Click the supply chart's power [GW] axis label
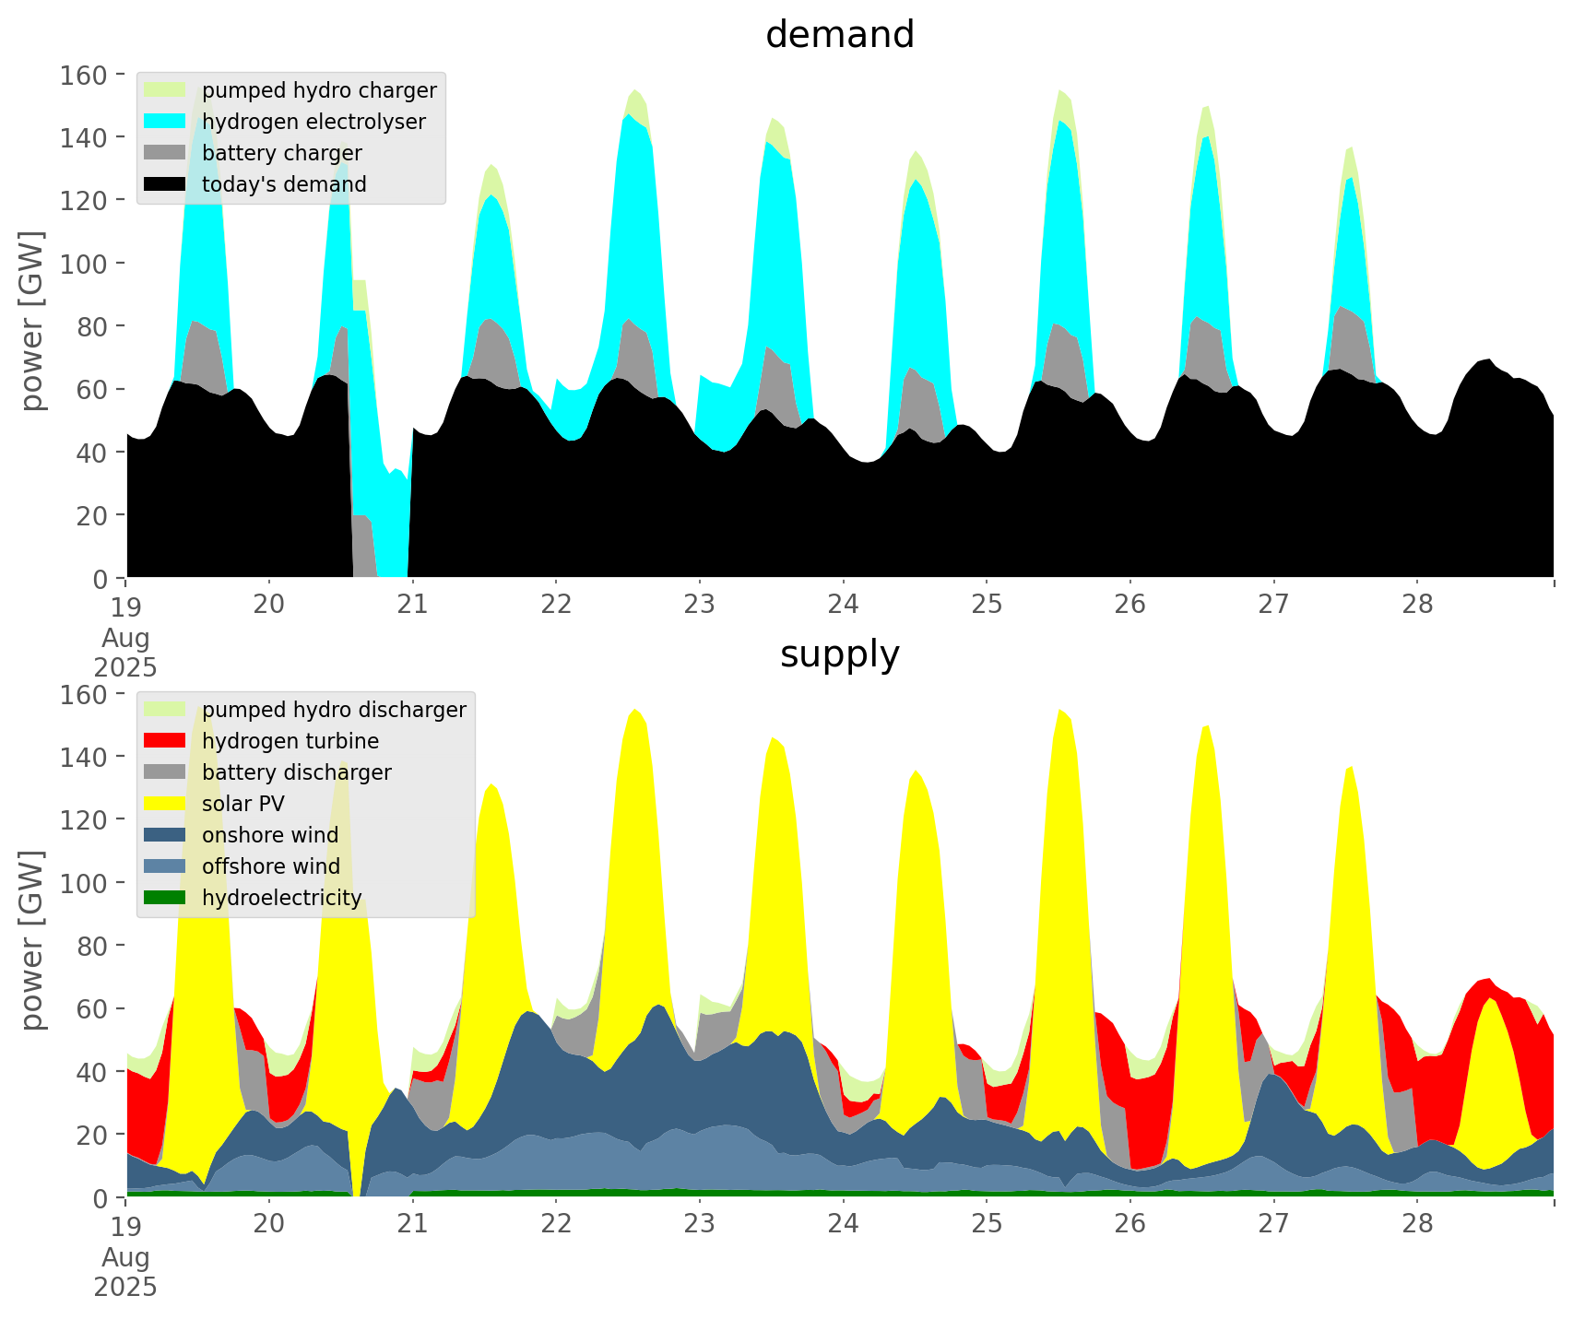 pyautogui.click(x=32, y=940)
